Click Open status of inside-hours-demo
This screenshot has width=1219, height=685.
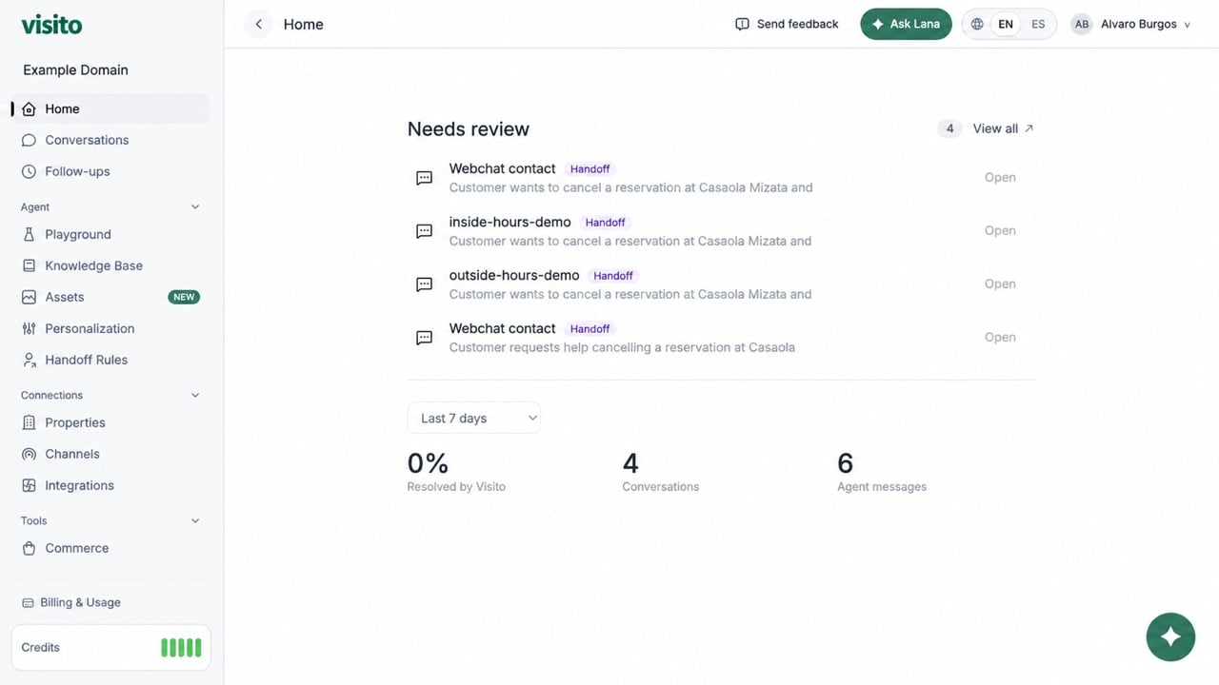tap(1000, 230)
